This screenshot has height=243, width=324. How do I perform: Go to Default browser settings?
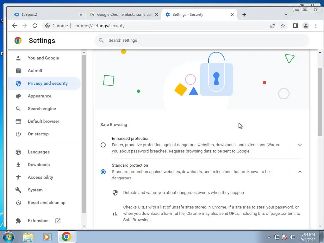(x=44, y=121)
